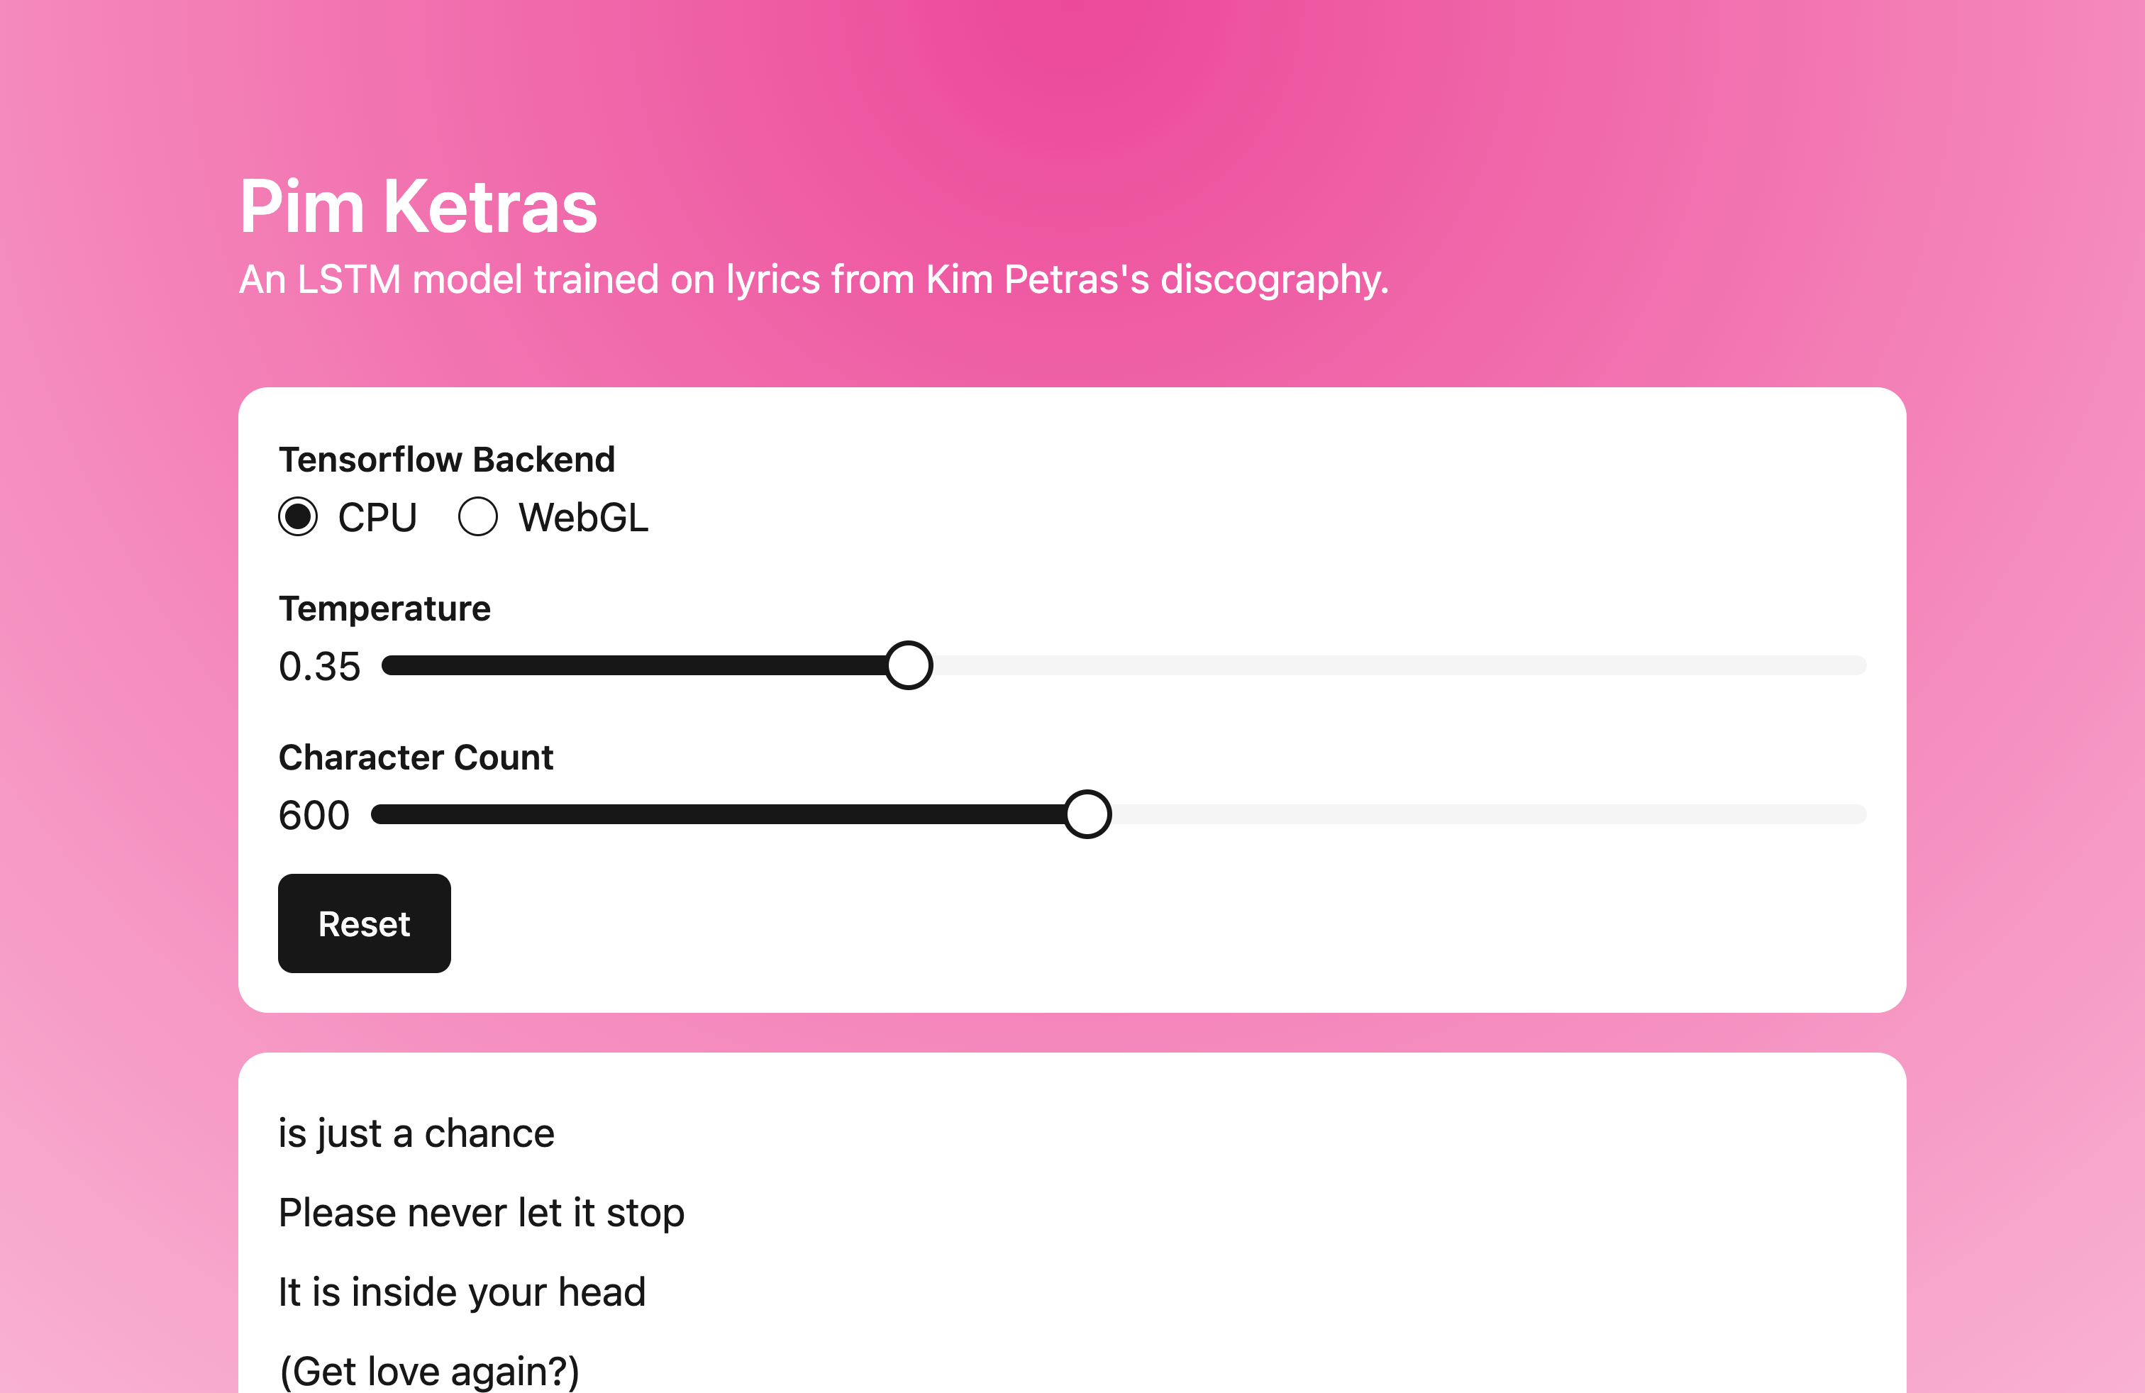The width and height of the screenshot is (2145, 1393).
Task: Click the Temperature slider handle
Action: 909,666
